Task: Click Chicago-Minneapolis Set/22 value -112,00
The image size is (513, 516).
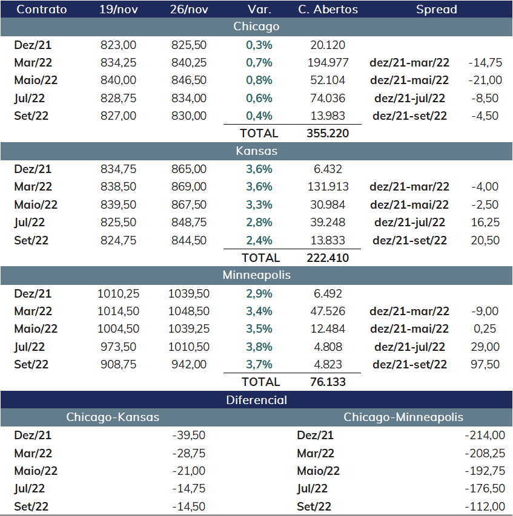Action: (x=485, y=506)
